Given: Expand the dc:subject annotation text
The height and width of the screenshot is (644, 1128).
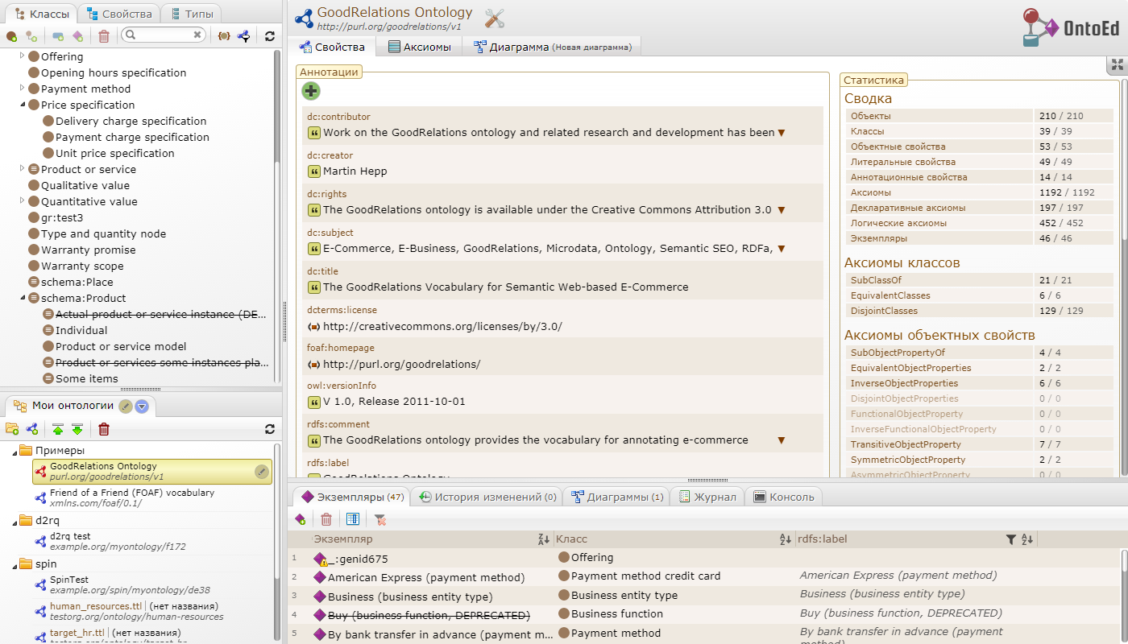Looking at the screenshot, I should (781, 249).
